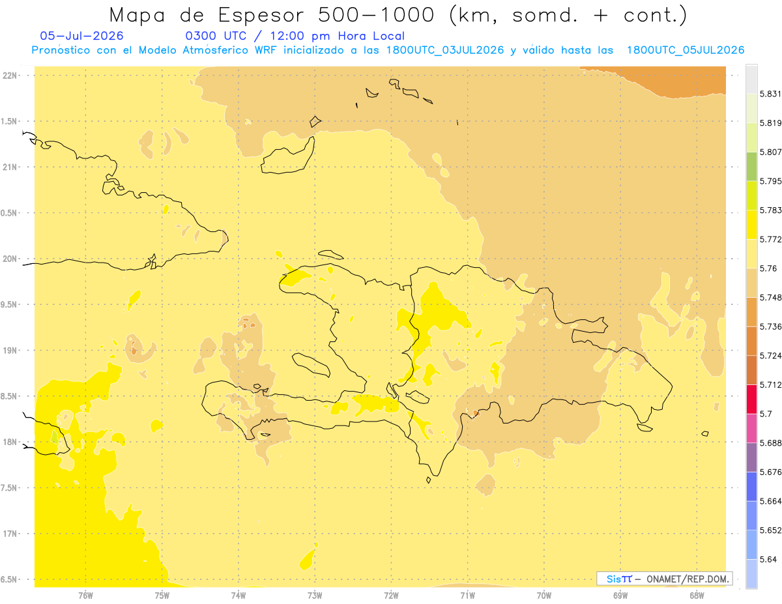
Task: Click the "76W" longitude label
Action: pyautogui.click(x=85, y=596)
